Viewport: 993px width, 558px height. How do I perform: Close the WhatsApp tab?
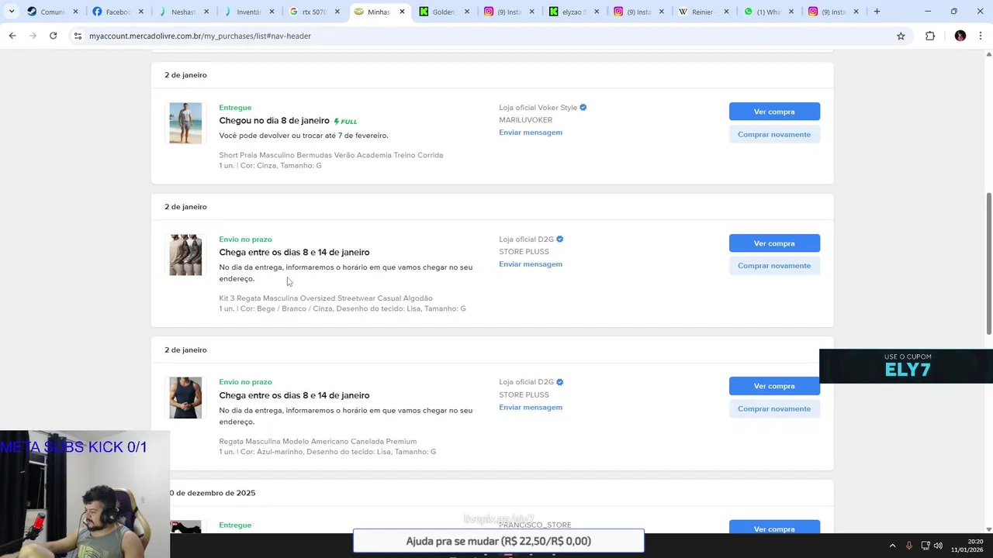(791, 12)
